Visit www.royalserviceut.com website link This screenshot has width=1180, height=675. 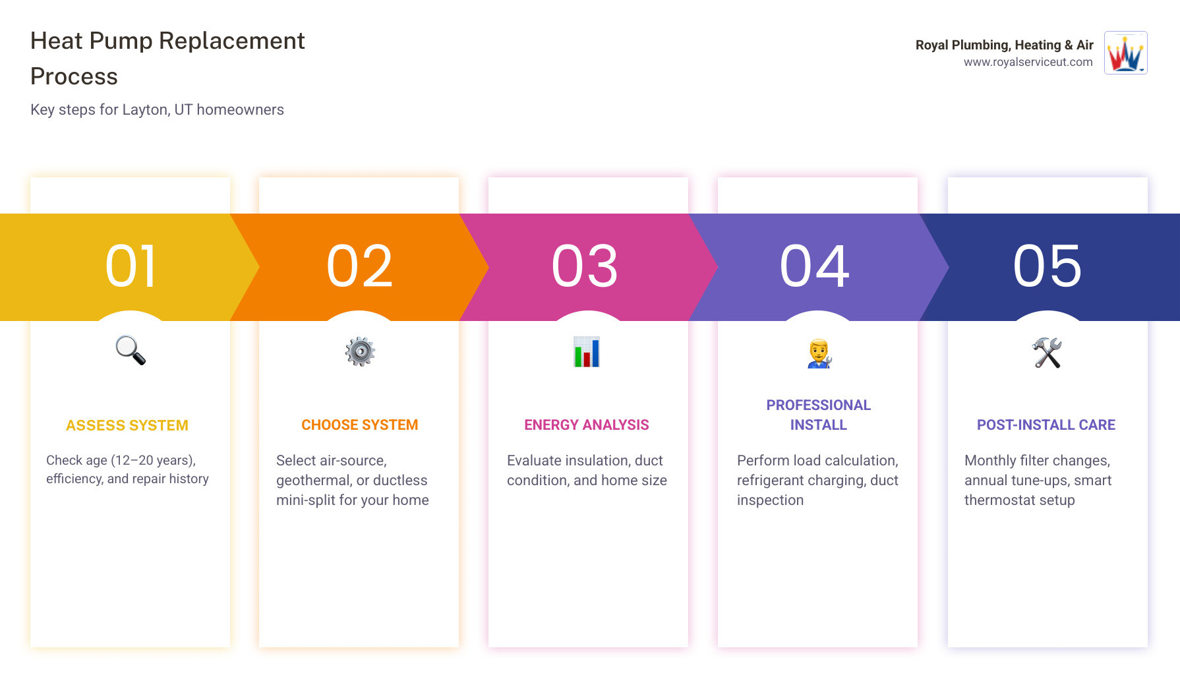point(1028,62)
